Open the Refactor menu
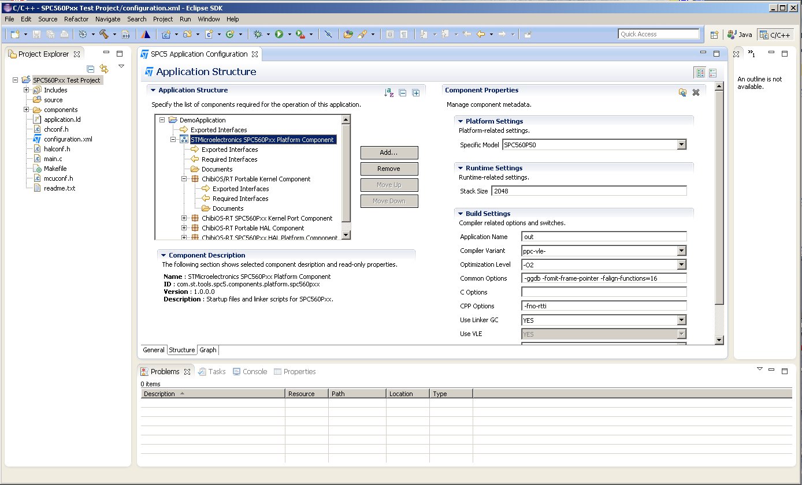Viewport: 802px width, 485px height. coord(76,19)
